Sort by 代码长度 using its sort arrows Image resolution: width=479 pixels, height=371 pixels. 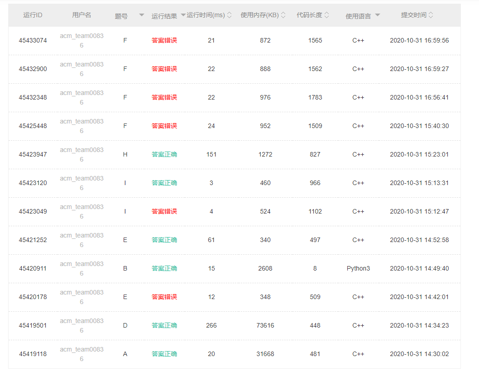coord(327,15)
